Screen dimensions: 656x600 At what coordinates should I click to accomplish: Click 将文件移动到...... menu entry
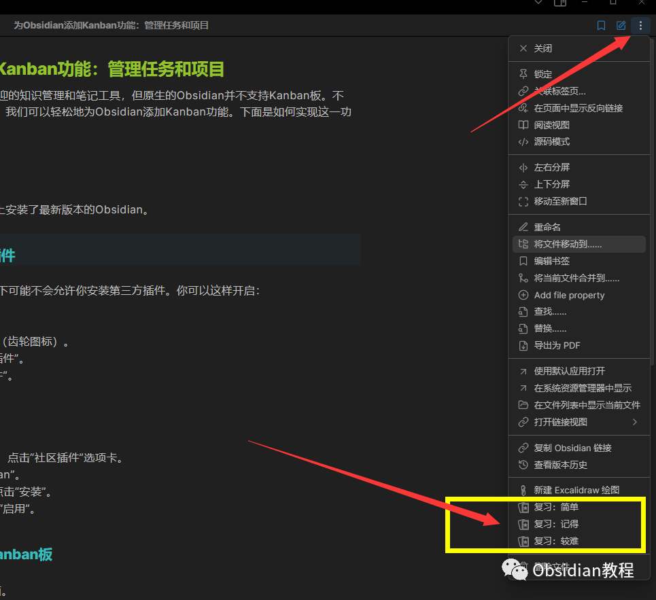pyautogui.click(x=579, y=244)
